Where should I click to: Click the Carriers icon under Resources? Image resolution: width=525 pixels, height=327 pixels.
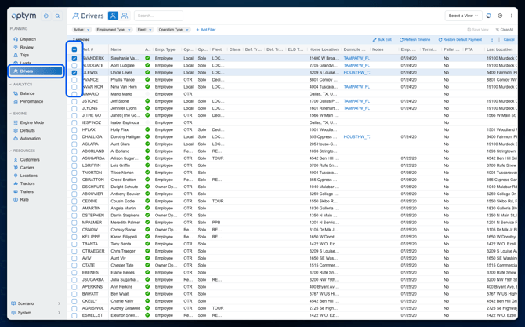16,168
